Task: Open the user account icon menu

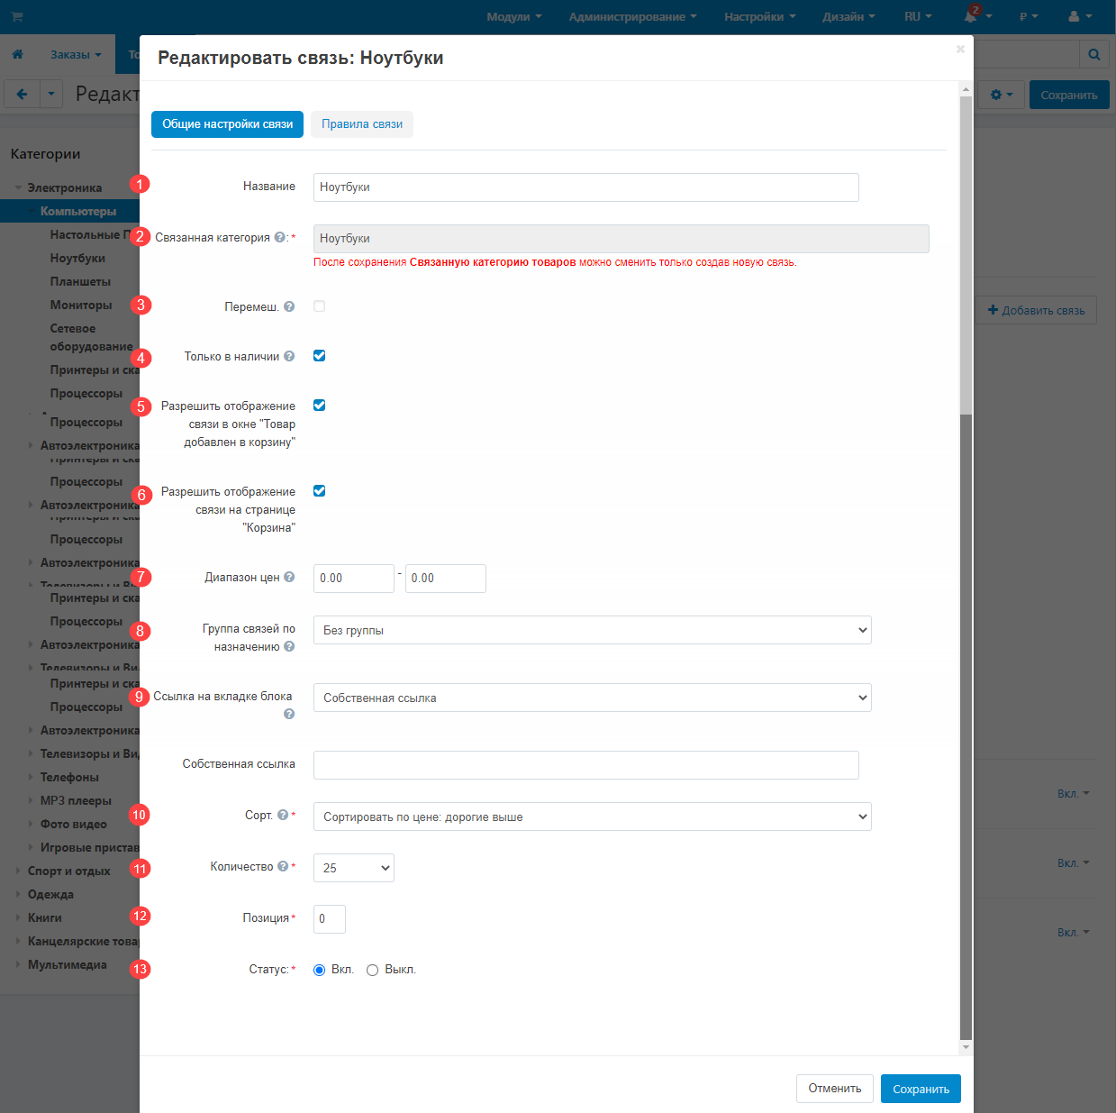Action: [x=1079, y=16]
